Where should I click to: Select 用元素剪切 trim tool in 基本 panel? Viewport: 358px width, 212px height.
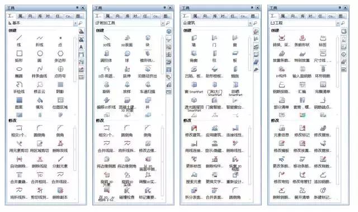click(19, 146)
